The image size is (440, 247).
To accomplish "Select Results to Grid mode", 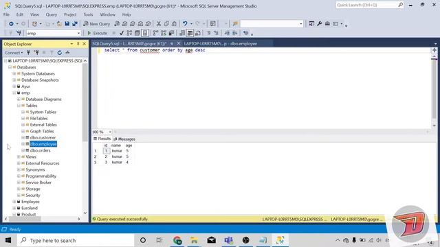I will [190, 33].
